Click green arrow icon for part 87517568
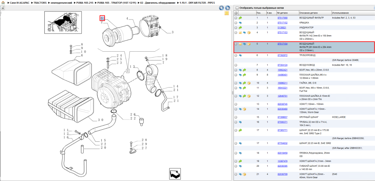375x181 pixels. click(241, 18)
